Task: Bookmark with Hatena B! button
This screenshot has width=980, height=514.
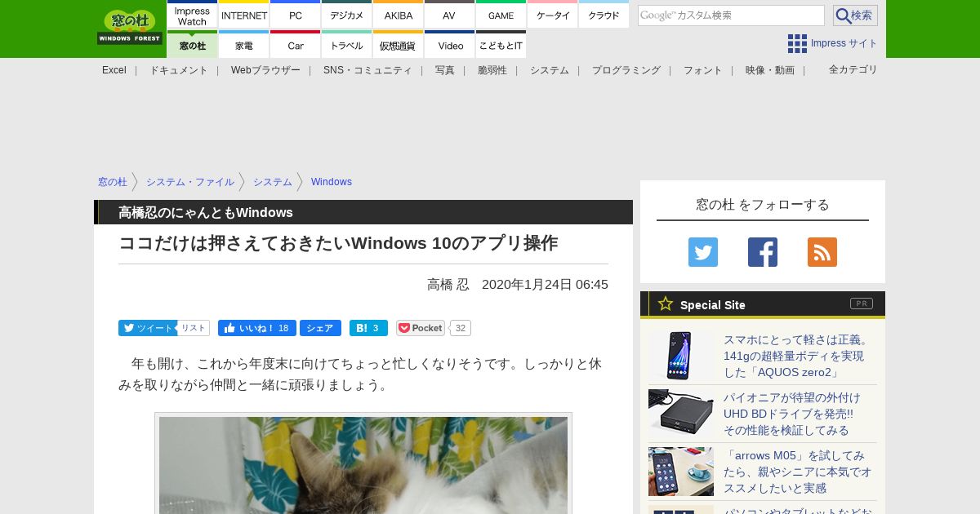Action: point(368,328)
